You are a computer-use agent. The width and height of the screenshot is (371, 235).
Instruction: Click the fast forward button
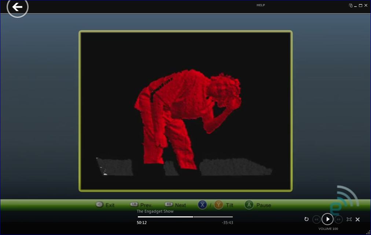click(339, 219)
